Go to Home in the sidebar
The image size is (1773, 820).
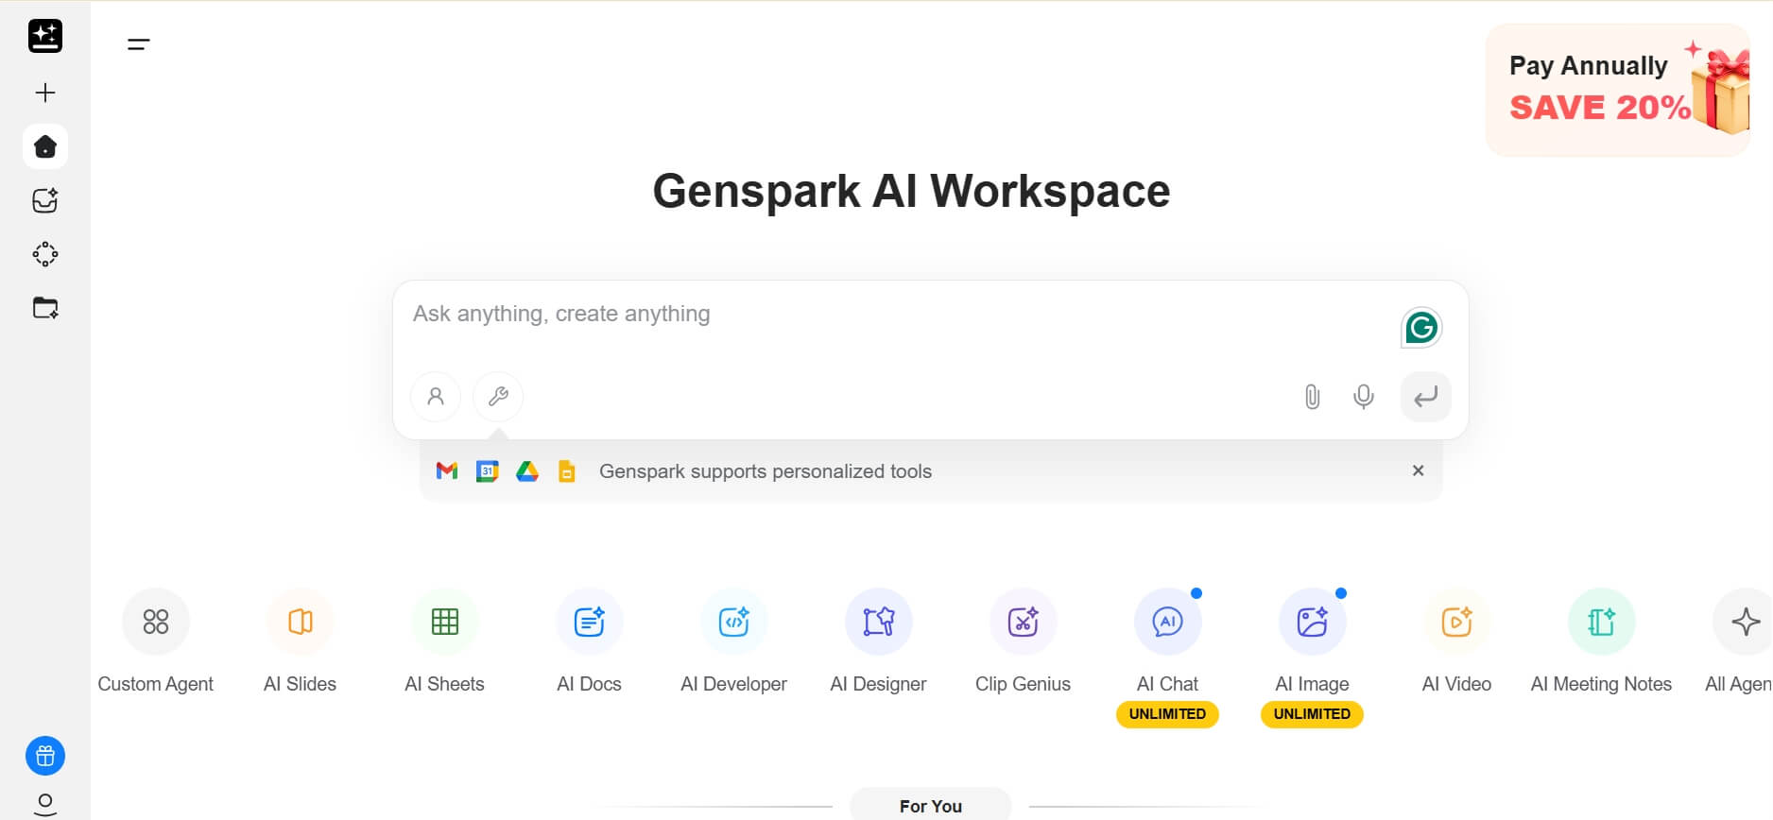tap(45, 146)
